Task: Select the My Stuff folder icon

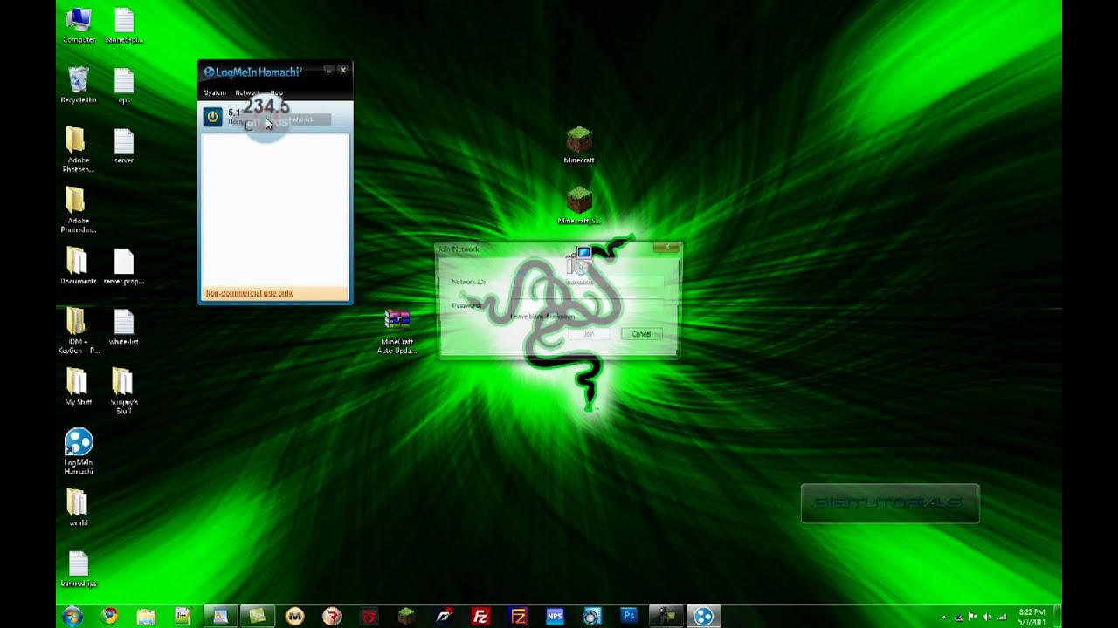Action: [x=78, y=387]
